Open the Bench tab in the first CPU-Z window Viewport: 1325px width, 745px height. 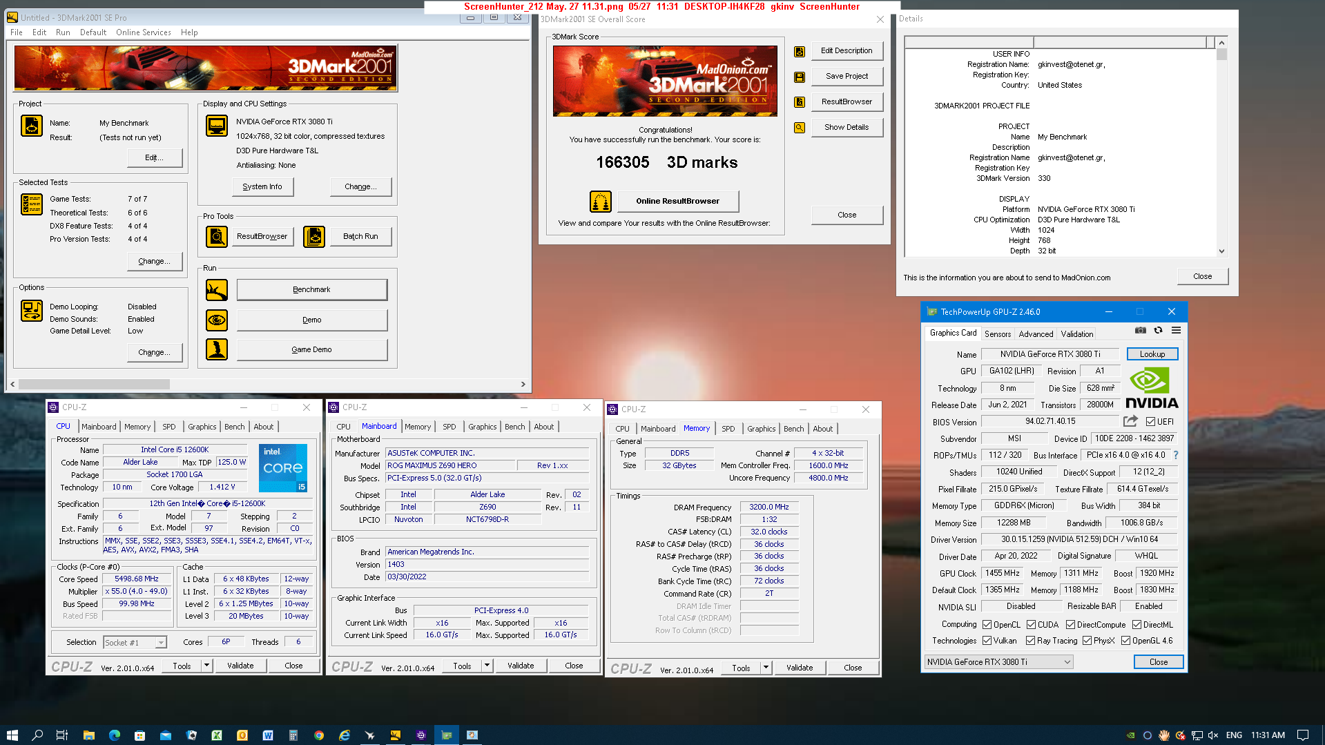pyautogui.click(x=234, y=427)
